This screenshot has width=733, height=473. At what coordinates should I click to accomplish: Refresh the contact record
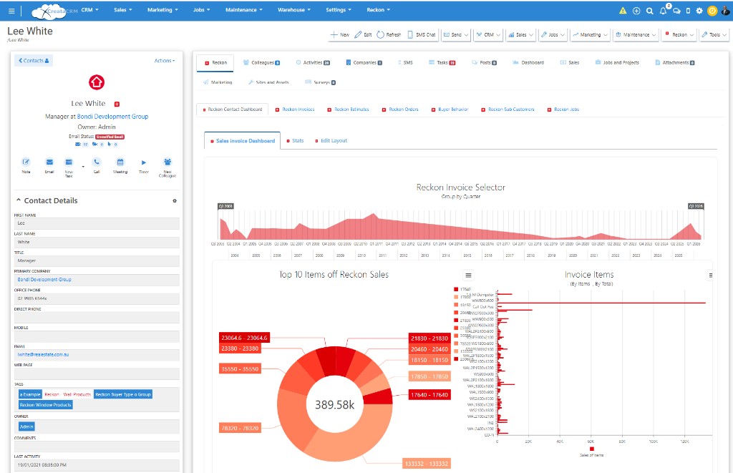click(389, 34)
